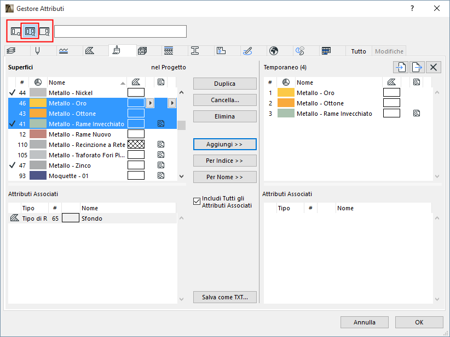Open texture popup arrow in Metallo - Oro row
The height and width of the screenshot is (337, 450).
pyautogui.click(x=171, y=103)
